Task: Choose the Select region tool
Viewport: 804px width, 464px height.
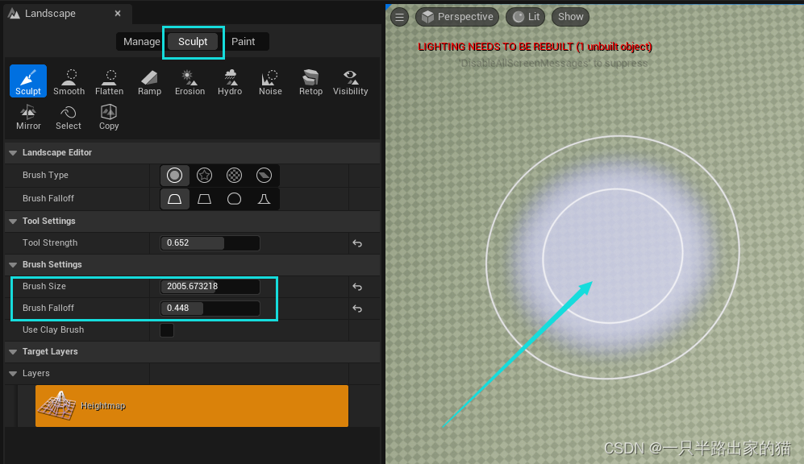Action: pos(69,118)
